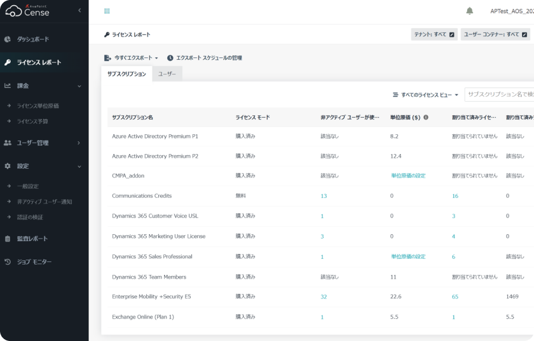The image size is (534, 341).
Task: Switch to the サブスクリプション tab
Action: (x=127, y=74)
